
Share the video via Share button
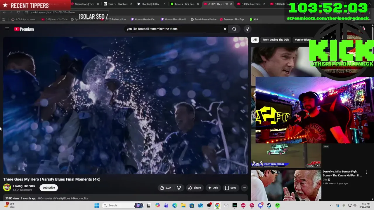tap(194, 188)
